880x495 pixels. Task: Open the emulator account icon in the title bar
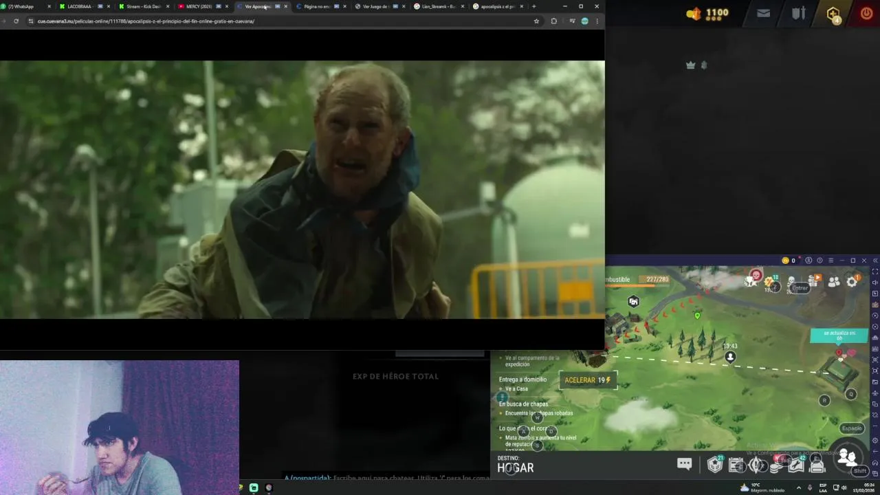pos(808,261)
